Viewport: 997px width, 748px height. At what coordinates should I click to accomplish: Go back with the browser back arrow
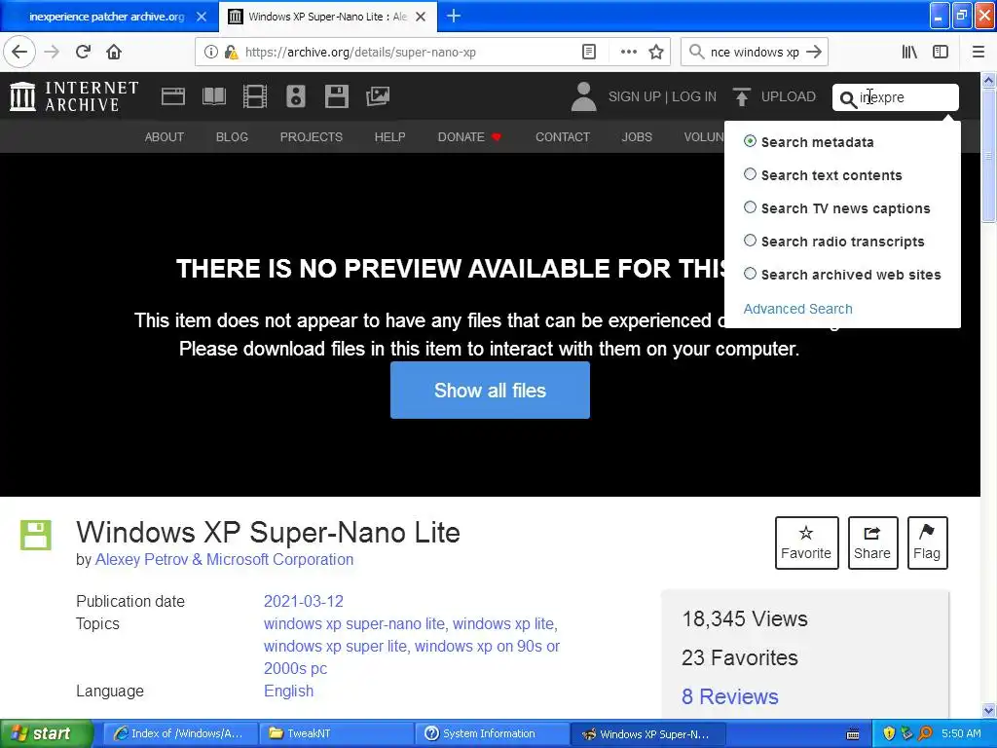[19, 53]
